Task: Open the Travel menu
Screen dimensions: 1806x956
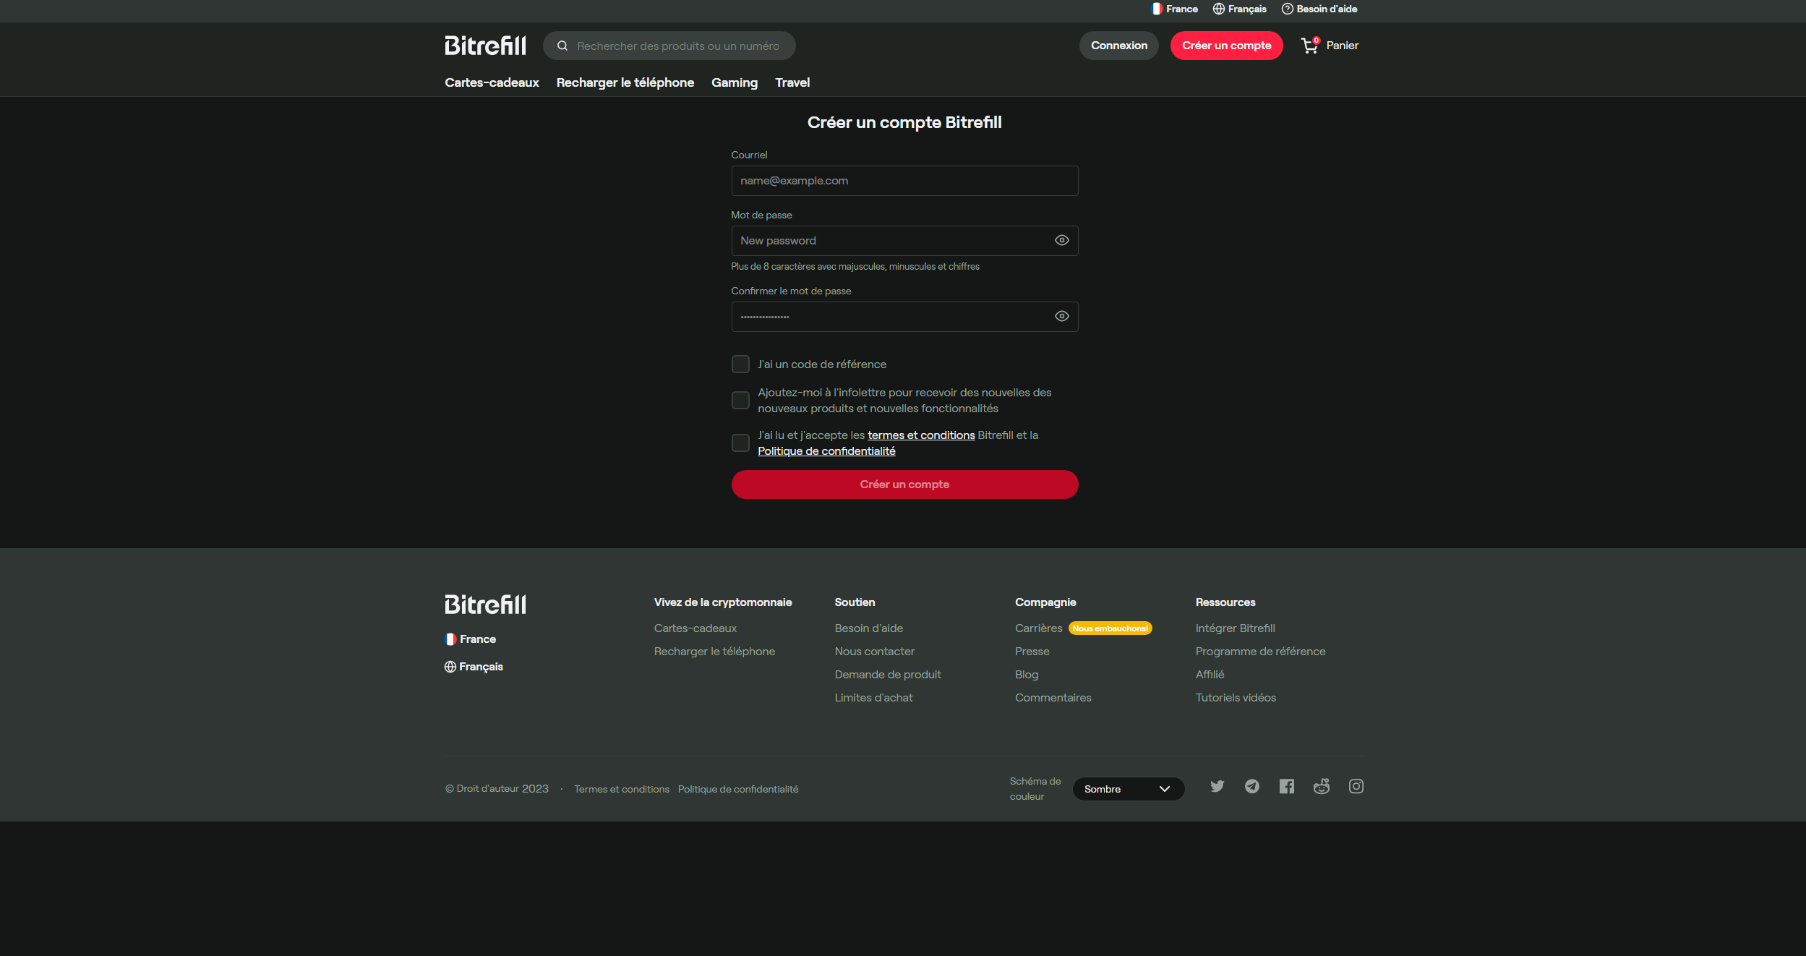Action: pyautogui.click(x=792, y=82)
